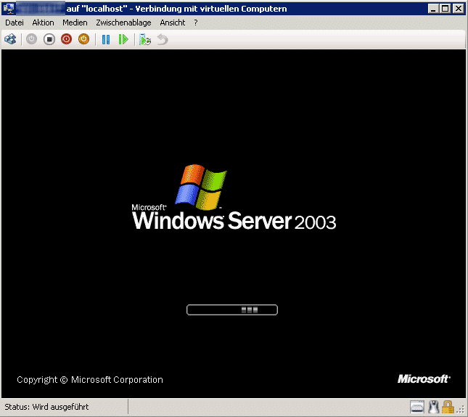
Task: Turn off the virtual machine with stop icon
Action: click(49, 39)
